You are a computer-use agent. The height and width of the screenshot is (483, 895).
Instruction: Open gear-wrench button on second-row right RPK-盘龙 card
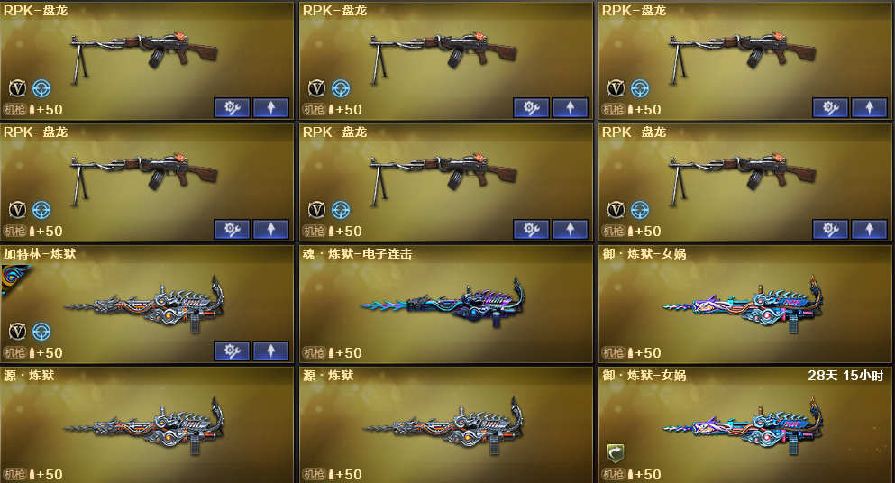pyautogui.click(x=830, y=229)
